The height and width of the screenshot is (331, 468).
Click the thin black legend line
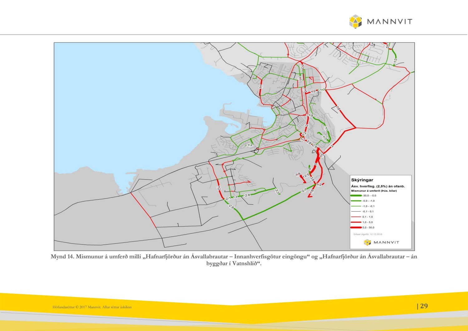[x=356, y=212]
